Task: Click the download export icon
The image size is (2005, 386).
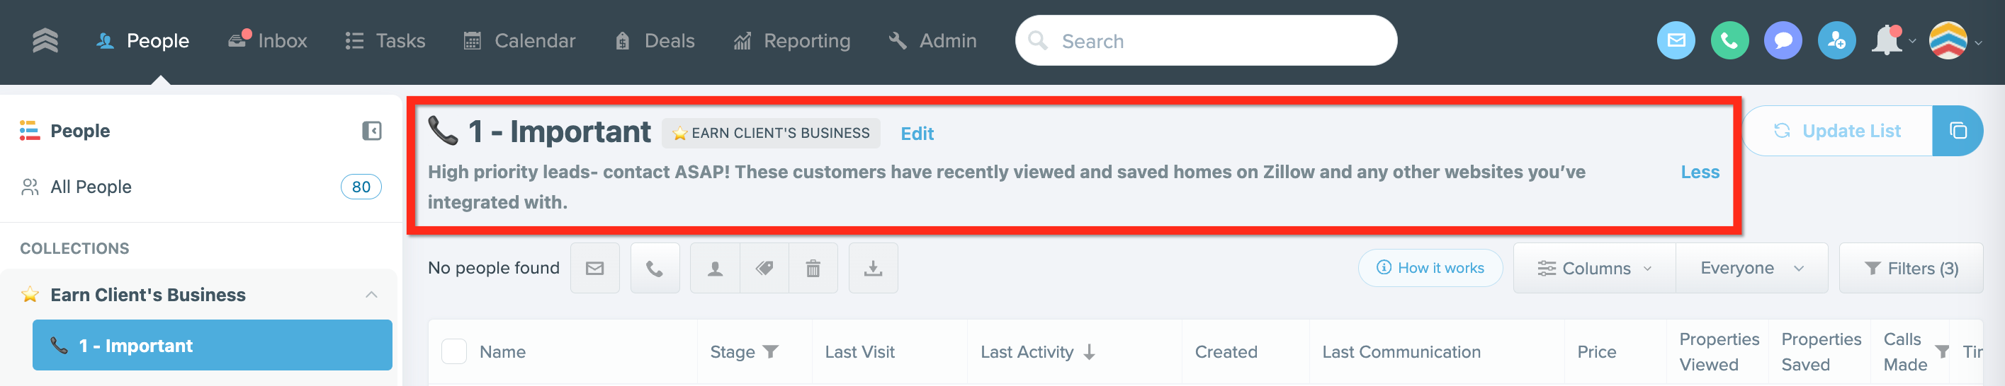Action: (x=874, y=268)
